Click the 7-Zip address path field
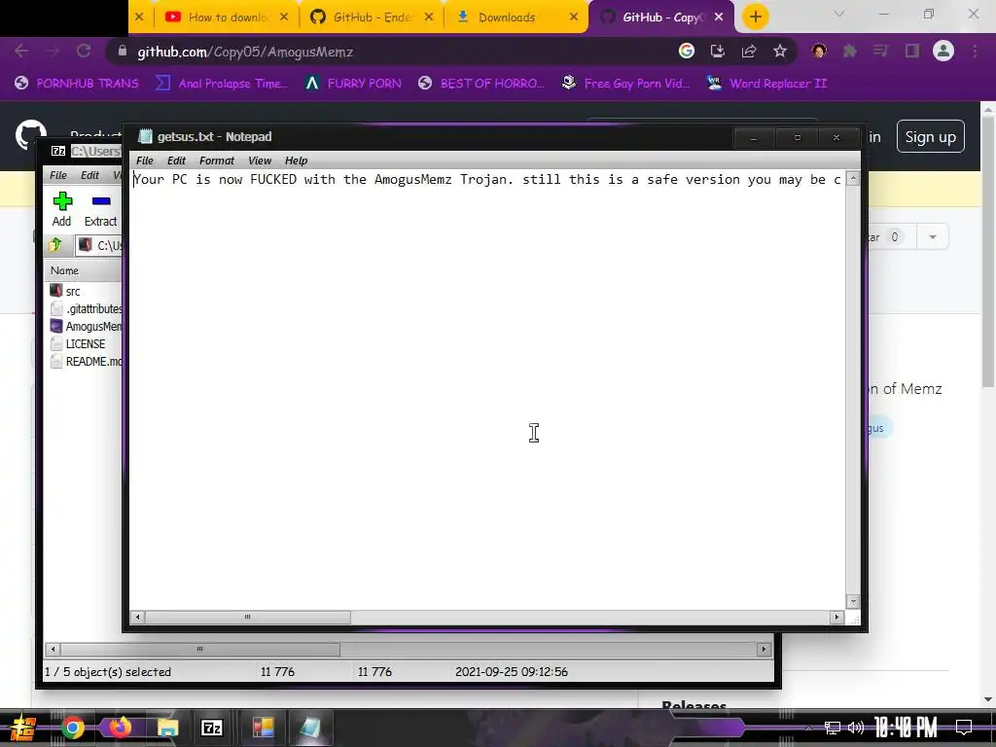This screenshot has height=747, width=996. 99,245
